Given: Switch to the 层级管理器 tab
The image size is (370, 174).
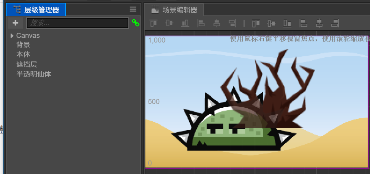Looking at the screenshot, I should [x=36, y=10].
